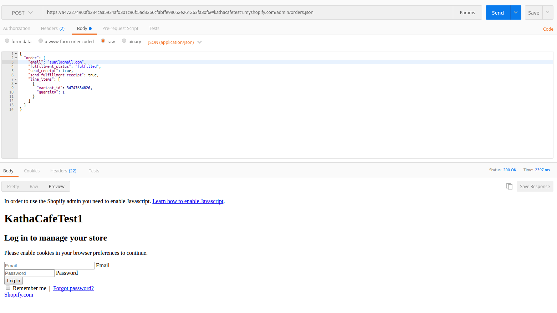Select the form-data radio button
The image size is (557, 313).
[x=7, y=41]
